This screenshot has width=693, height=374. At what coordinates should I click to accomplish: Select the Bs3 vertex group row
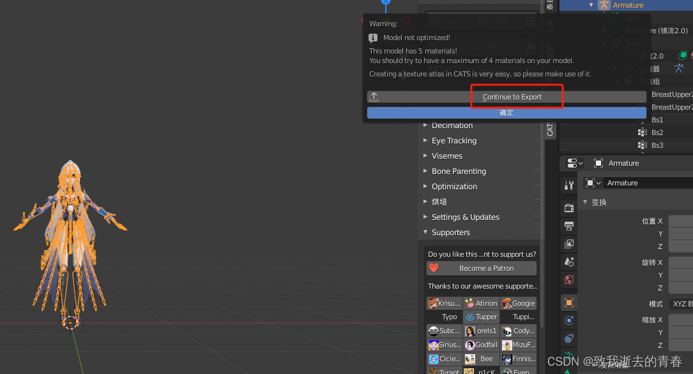click(x=657, y=145)
